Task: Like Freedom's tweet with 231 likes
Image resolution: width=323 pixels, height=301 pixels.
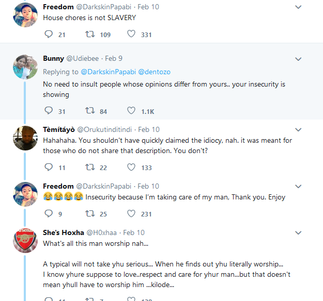Action: coord(131,213)
